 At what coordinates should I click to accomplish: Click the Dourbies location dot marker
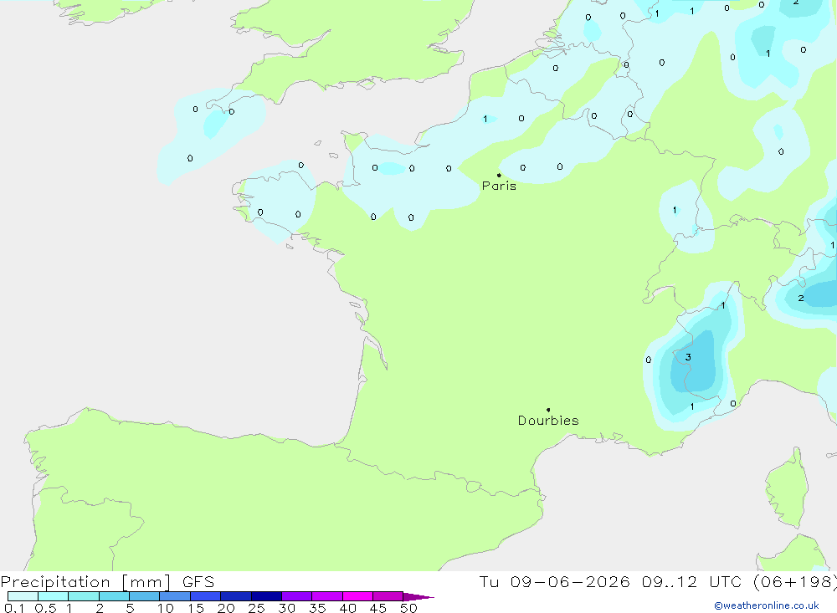tap(548, 410)
